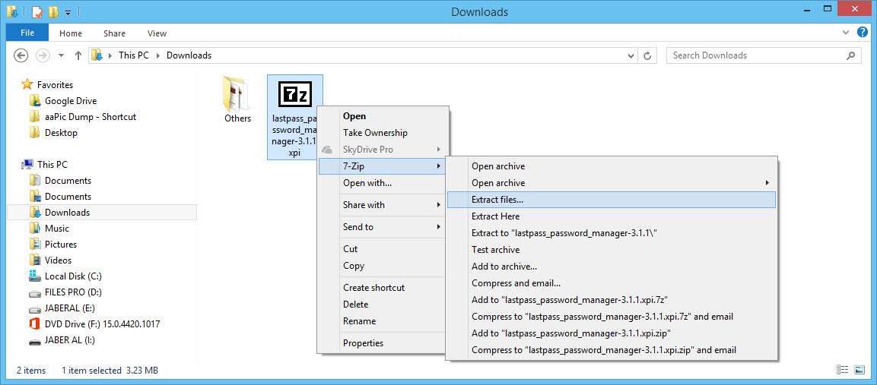Switch to the Share ribbon tab

114,33
